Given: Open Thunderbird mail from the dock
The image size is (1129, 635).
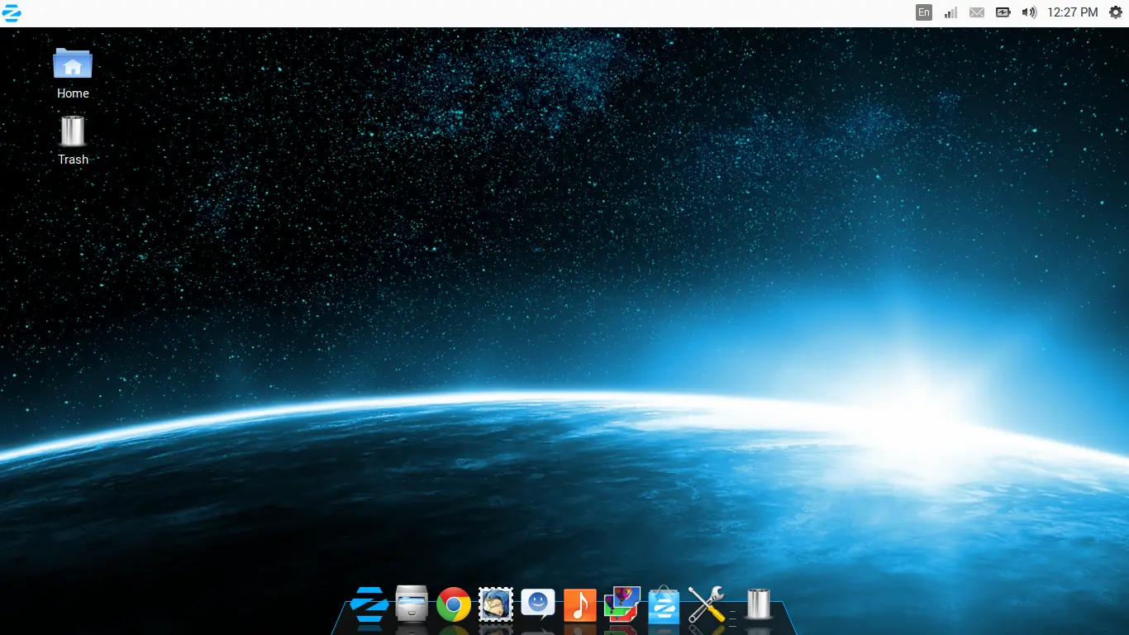Looking at the screenshot, I should [496, 604].
